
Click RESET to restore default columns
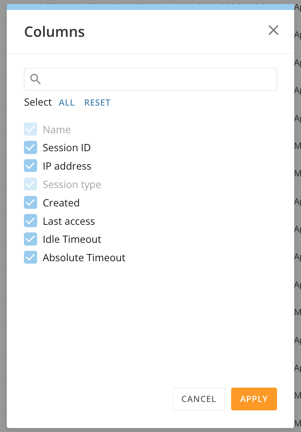(97, 102)
